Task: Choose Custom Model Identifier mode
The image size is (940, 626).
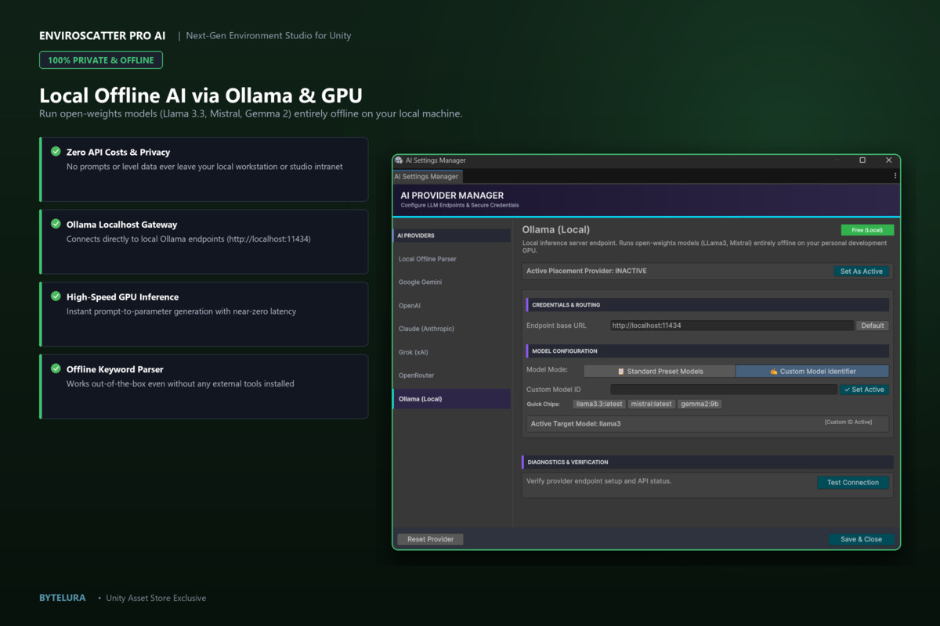Action: tap(812, 371)
